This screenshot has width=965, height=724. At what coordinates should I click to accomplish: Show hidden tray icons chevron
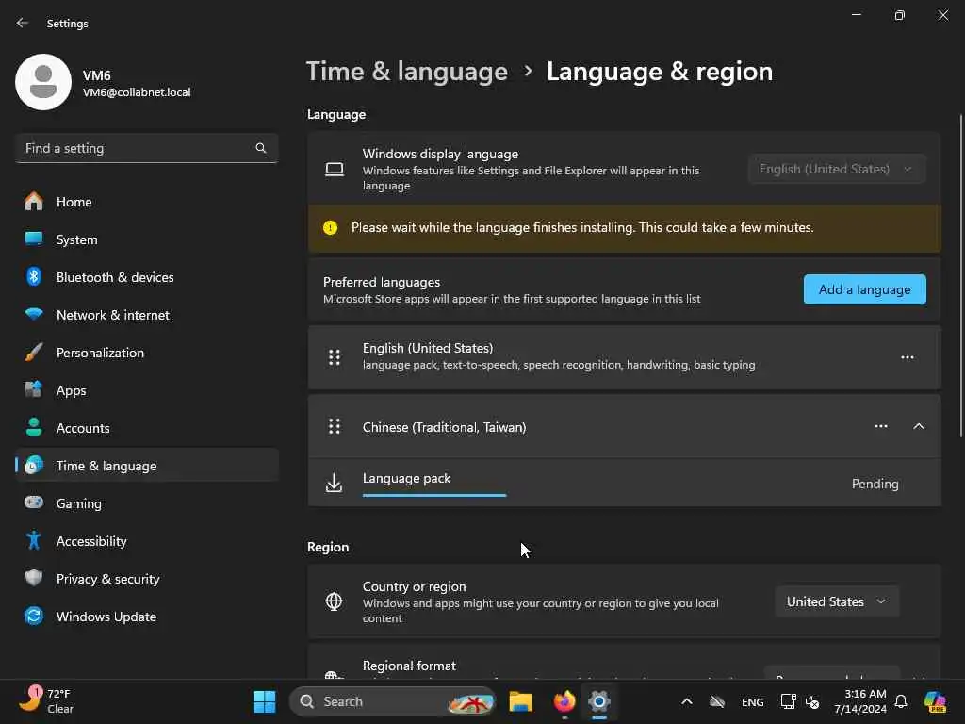click(687, 701)
